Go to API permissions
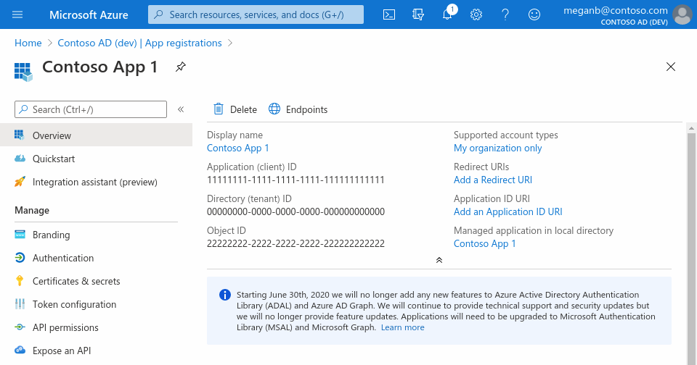697x365 pixels. coord(65,327)
